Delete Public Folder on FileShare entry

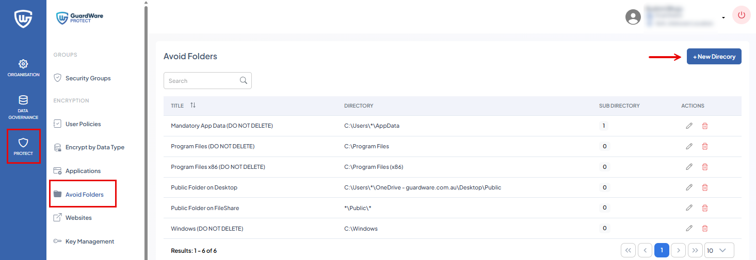pos(705,208)
